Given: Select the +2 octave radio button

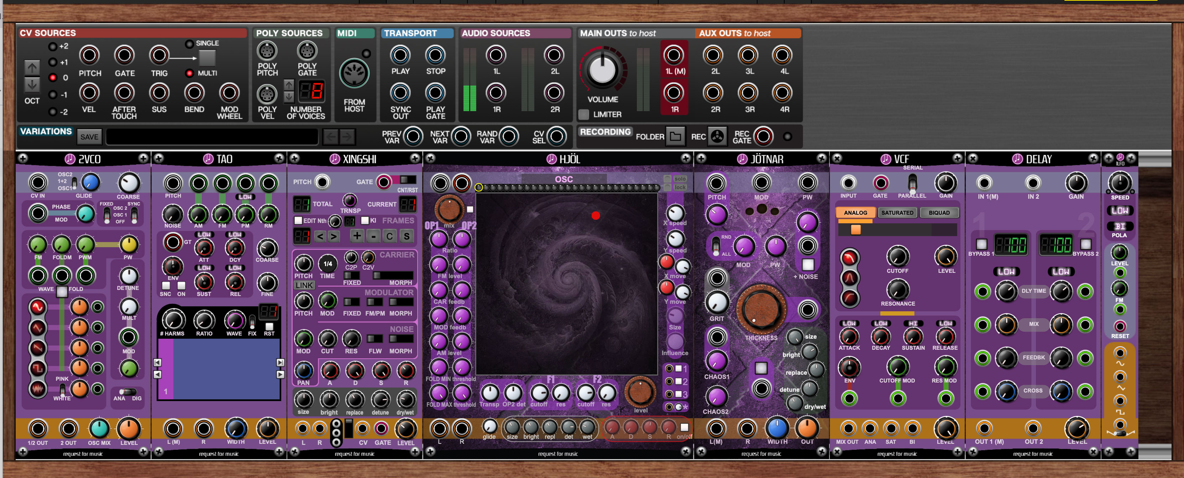Looking at the screenshot, I should (x=52, y=46).
